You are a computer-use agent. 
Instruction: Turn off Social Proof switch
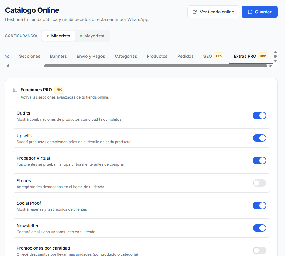tap(259, 206)
